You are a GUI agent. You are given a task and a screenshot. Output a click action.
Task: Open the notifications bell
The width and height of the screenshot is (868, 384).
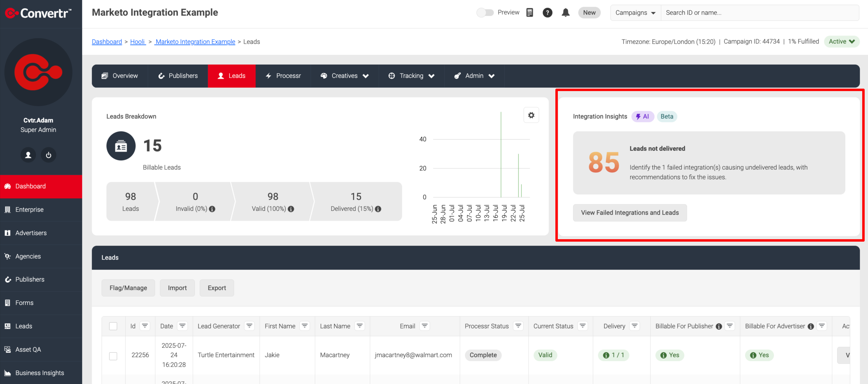[x=566, y=12]
